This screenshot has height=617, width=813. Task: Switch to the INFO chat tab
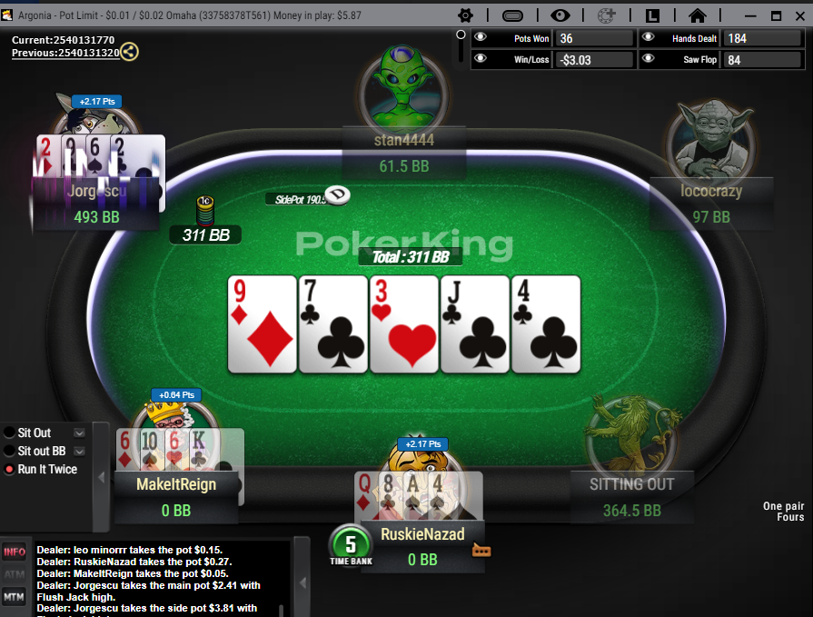[14, 552]
